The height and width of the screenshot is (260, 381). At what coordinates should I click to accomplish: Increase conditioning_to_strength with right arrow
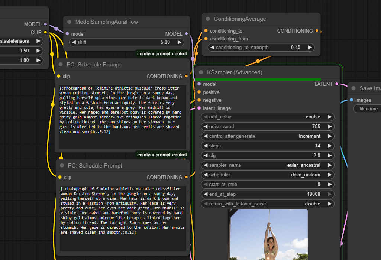[x=310, y=47]
